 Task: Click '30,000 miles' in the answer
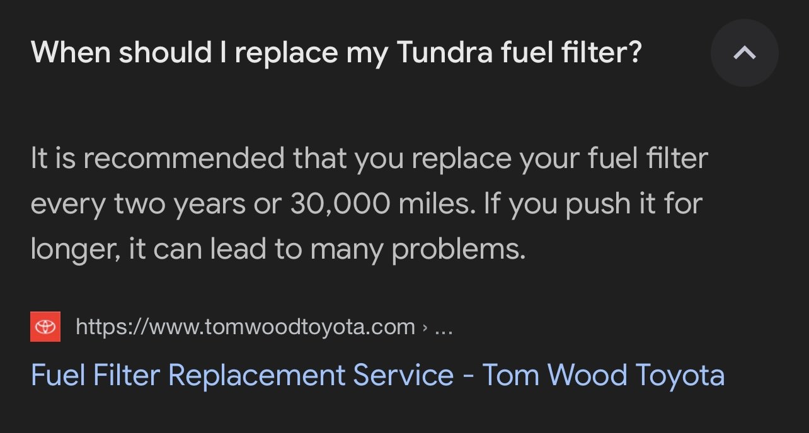coord(380,204)
